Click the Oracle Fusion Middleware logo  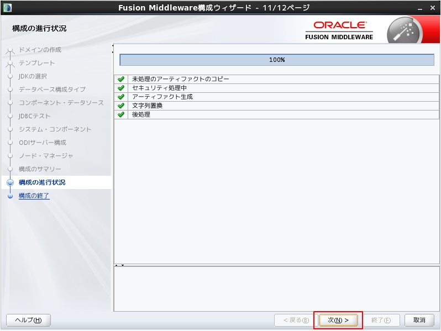[339, 30]
